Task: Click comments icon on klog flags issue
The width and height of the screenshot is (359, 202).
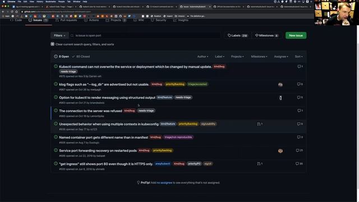Action: point(300,84)
